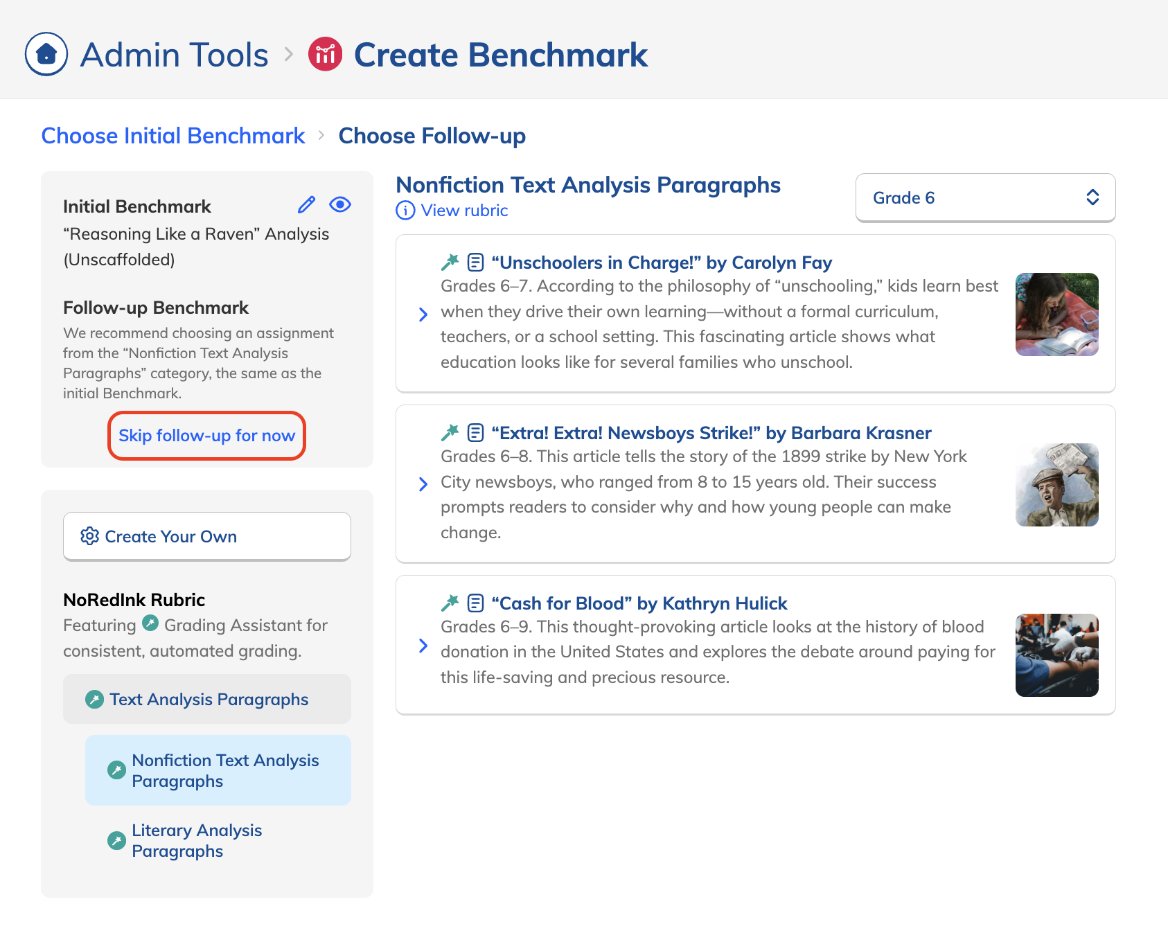Expand the Cash for Blood assignment chevron
1168x931 pixels.
click(423, 646)
